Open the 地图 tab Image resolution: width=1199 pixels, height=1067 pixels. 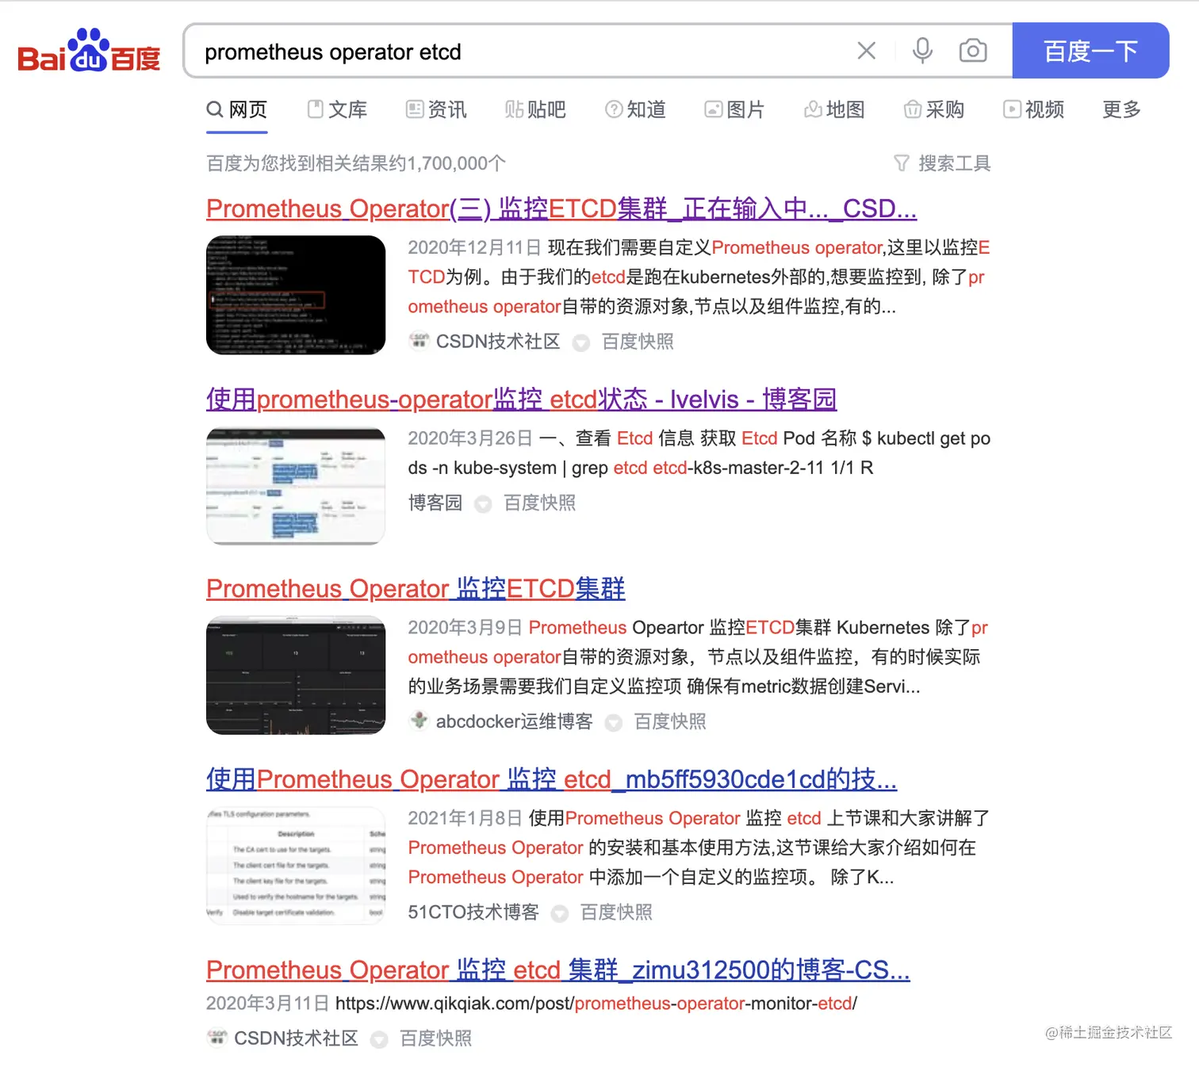click(x=835, y=109)
